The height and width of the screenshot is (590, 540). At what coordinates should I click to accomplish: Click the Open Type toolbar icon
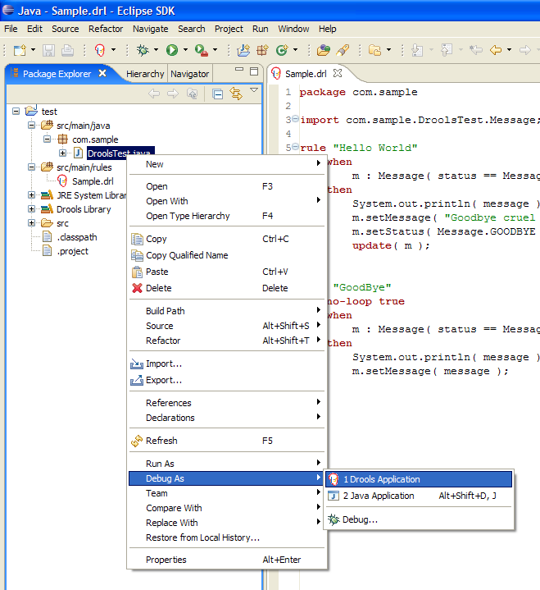[323, 50]
